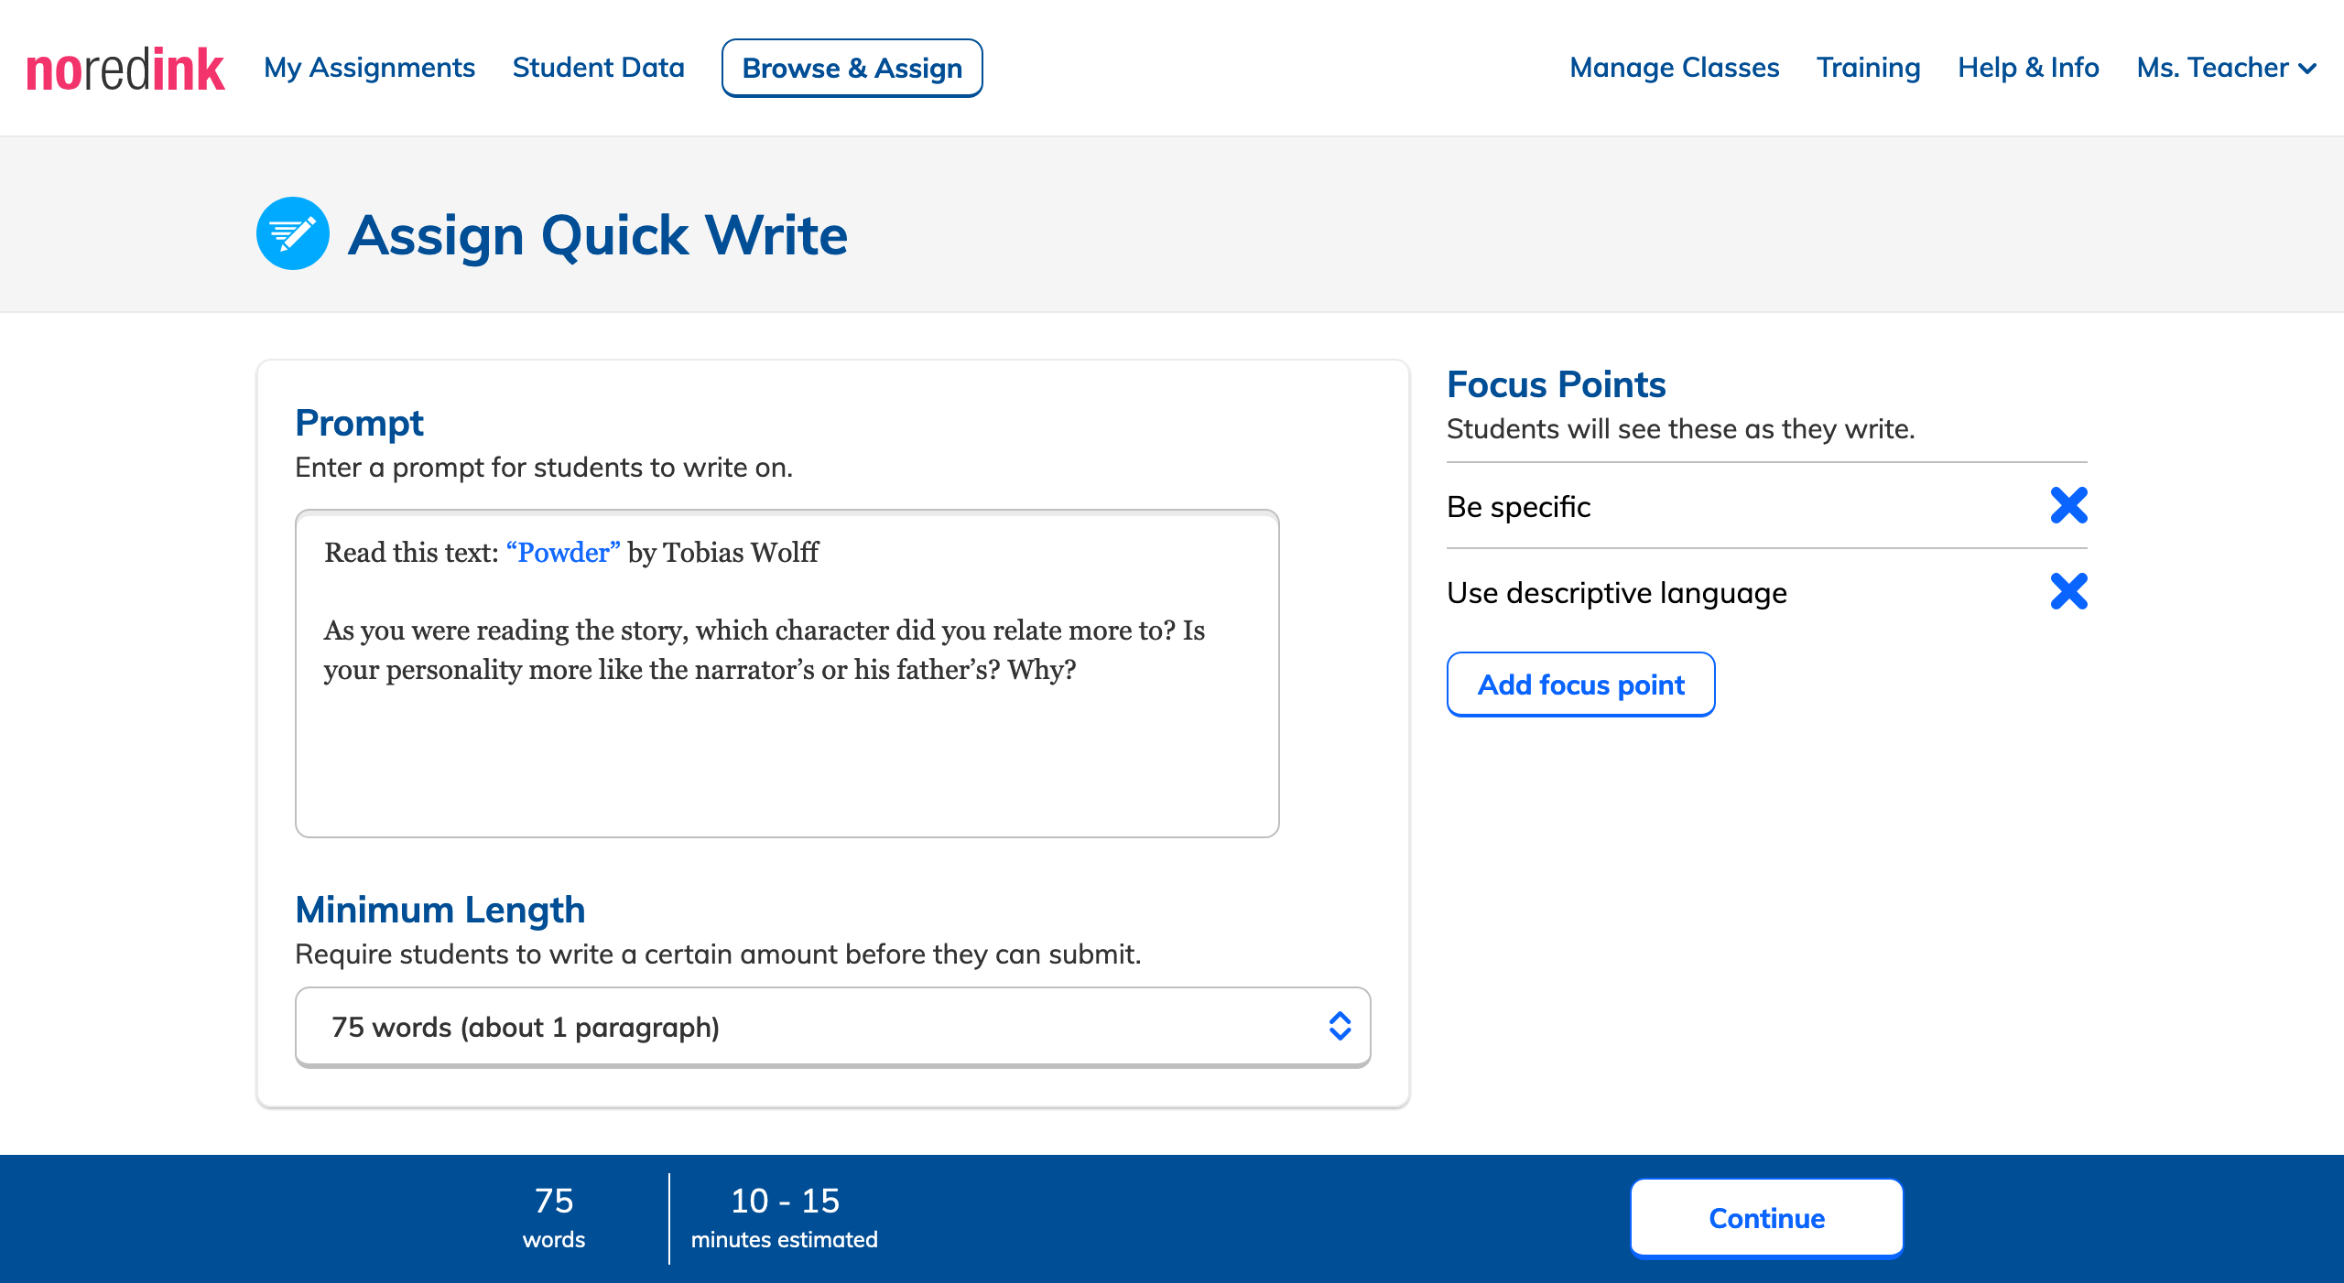Click inside the prompt text box
The height and width of the screenshot is (1283, 2344).
(786, 760)
